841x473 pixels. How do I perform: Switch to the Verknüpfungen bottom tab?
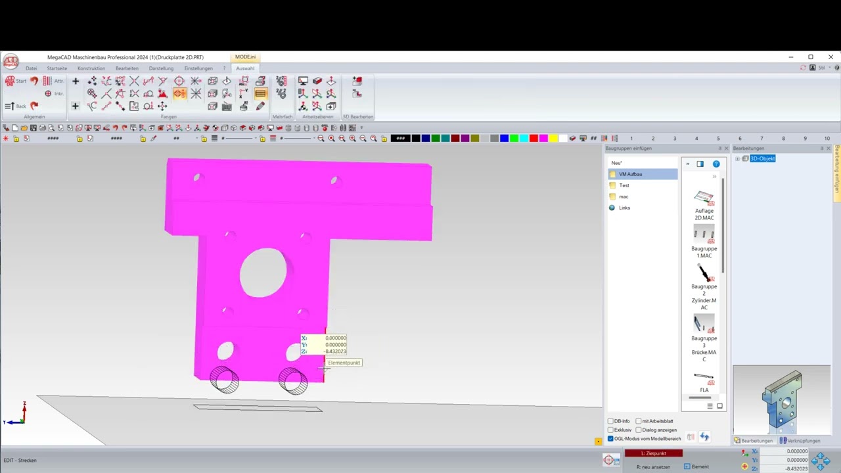[x=800, y=441]
